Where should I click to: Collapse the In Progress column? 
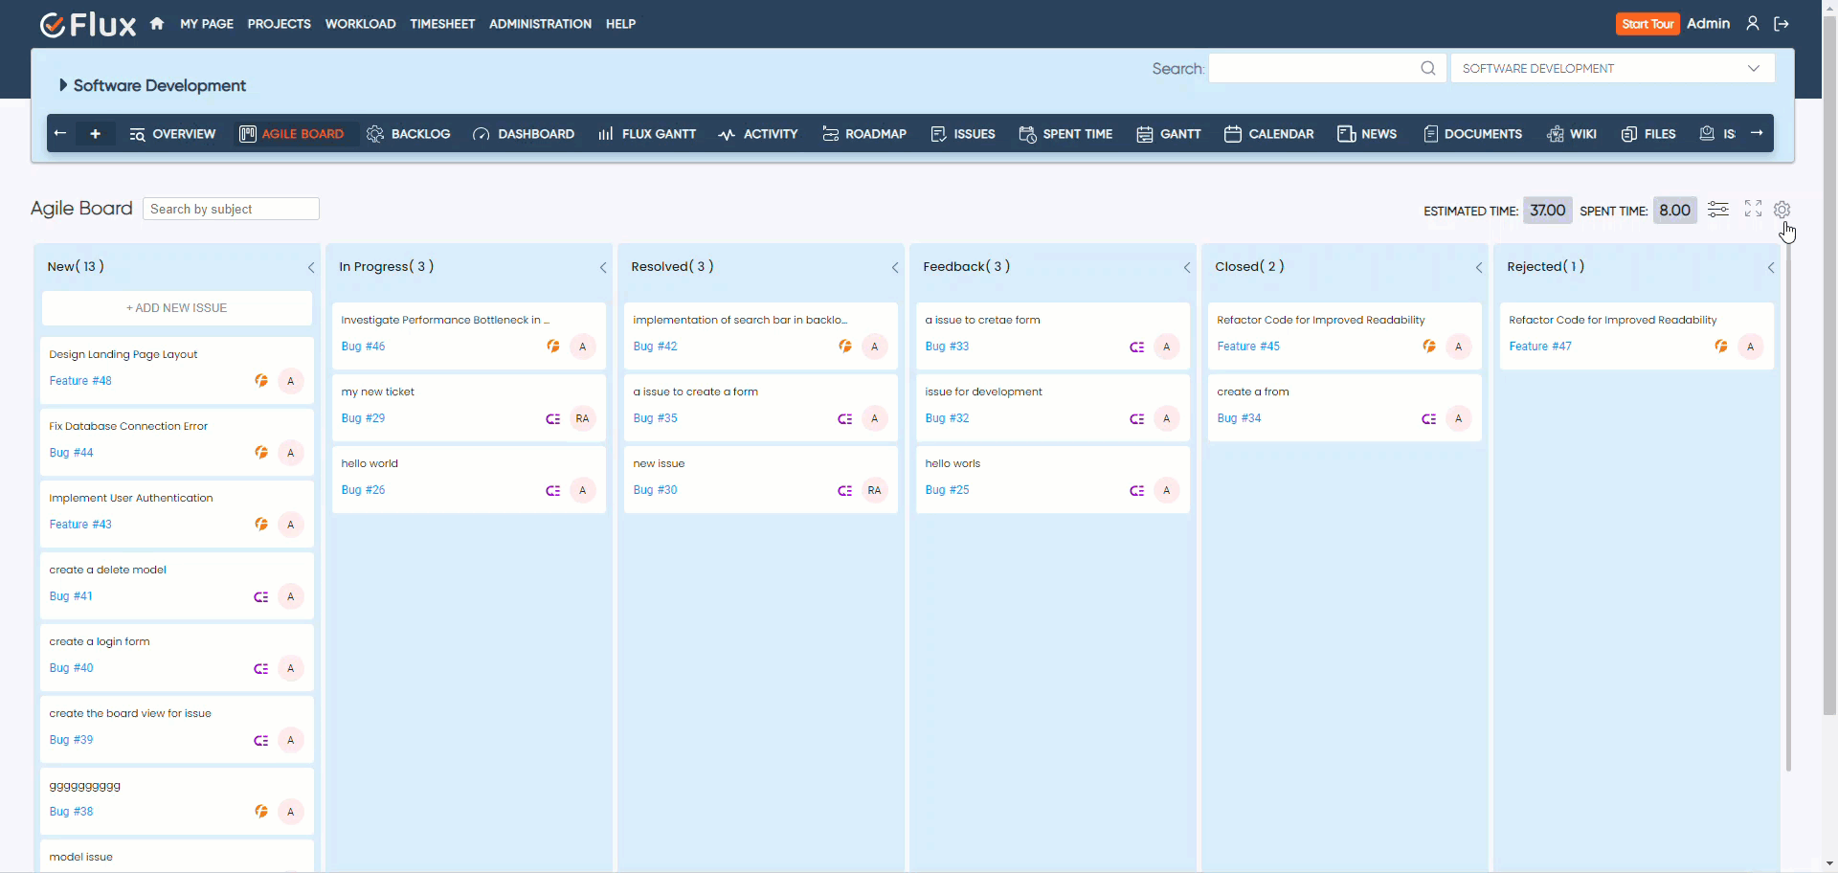click(x=603, y=268)
